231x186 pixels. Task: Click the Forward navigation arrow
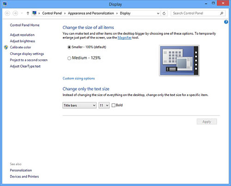15,13
